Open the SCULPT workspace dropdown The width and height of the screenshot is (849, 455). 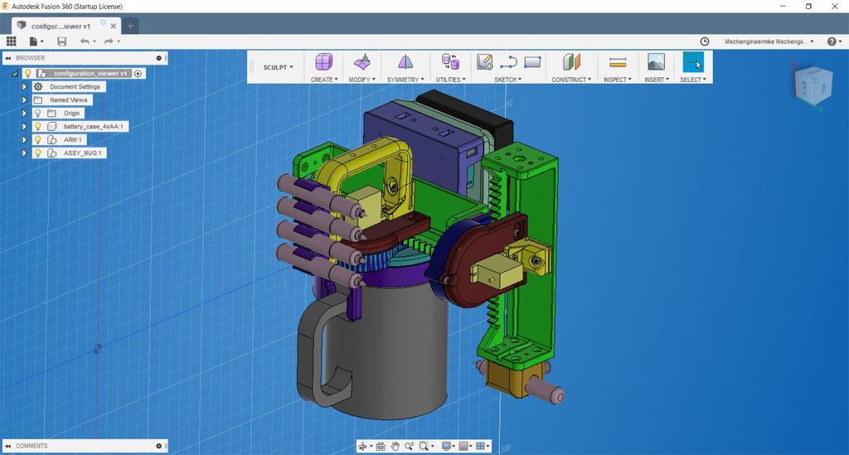(x=278, y=67)
